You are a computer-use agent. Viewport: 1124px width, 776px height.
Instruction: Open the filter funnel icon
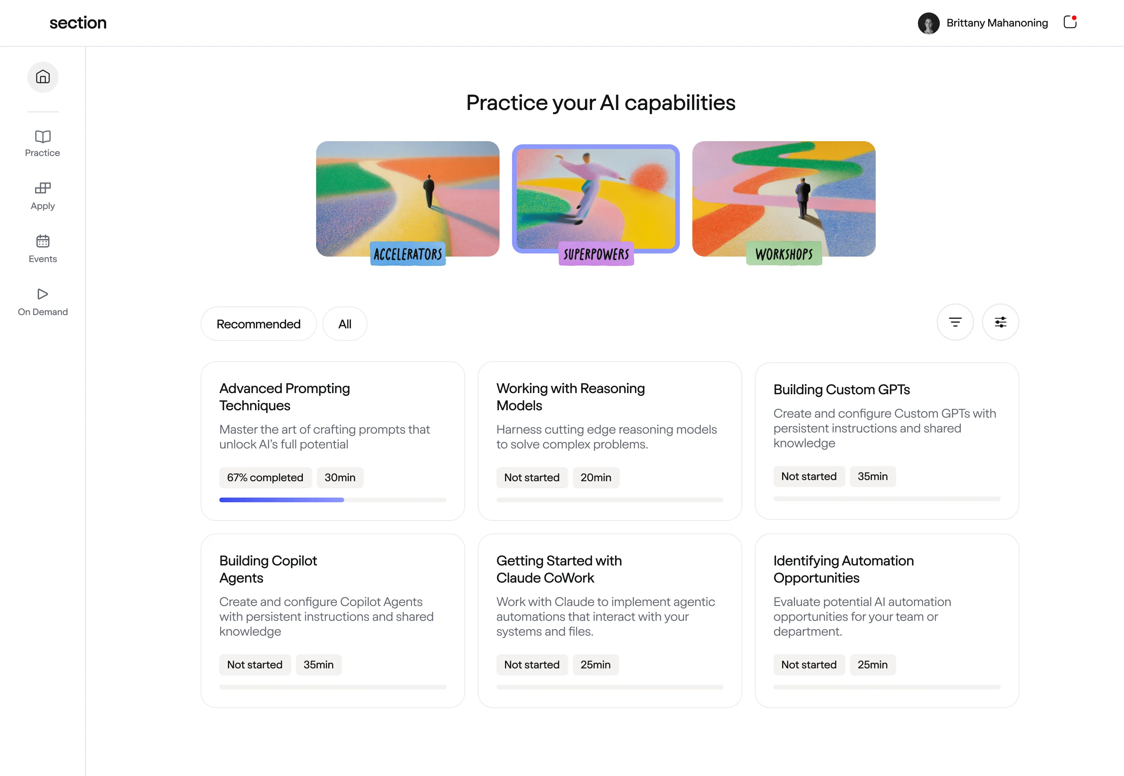pyautogui.click(x=955, y=322)
